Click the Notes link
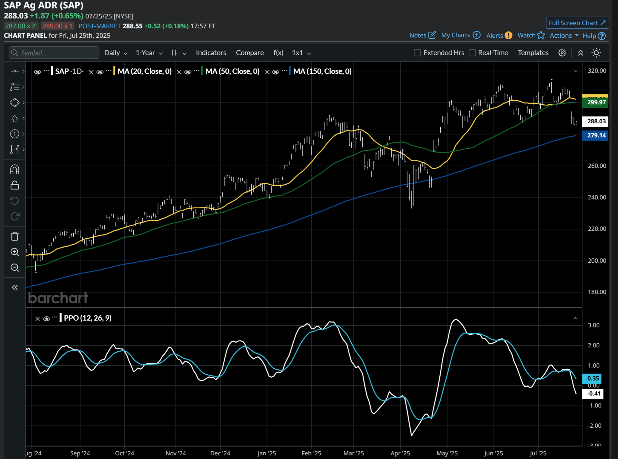The height and width of the screenshot is (459, 618). 418,35
